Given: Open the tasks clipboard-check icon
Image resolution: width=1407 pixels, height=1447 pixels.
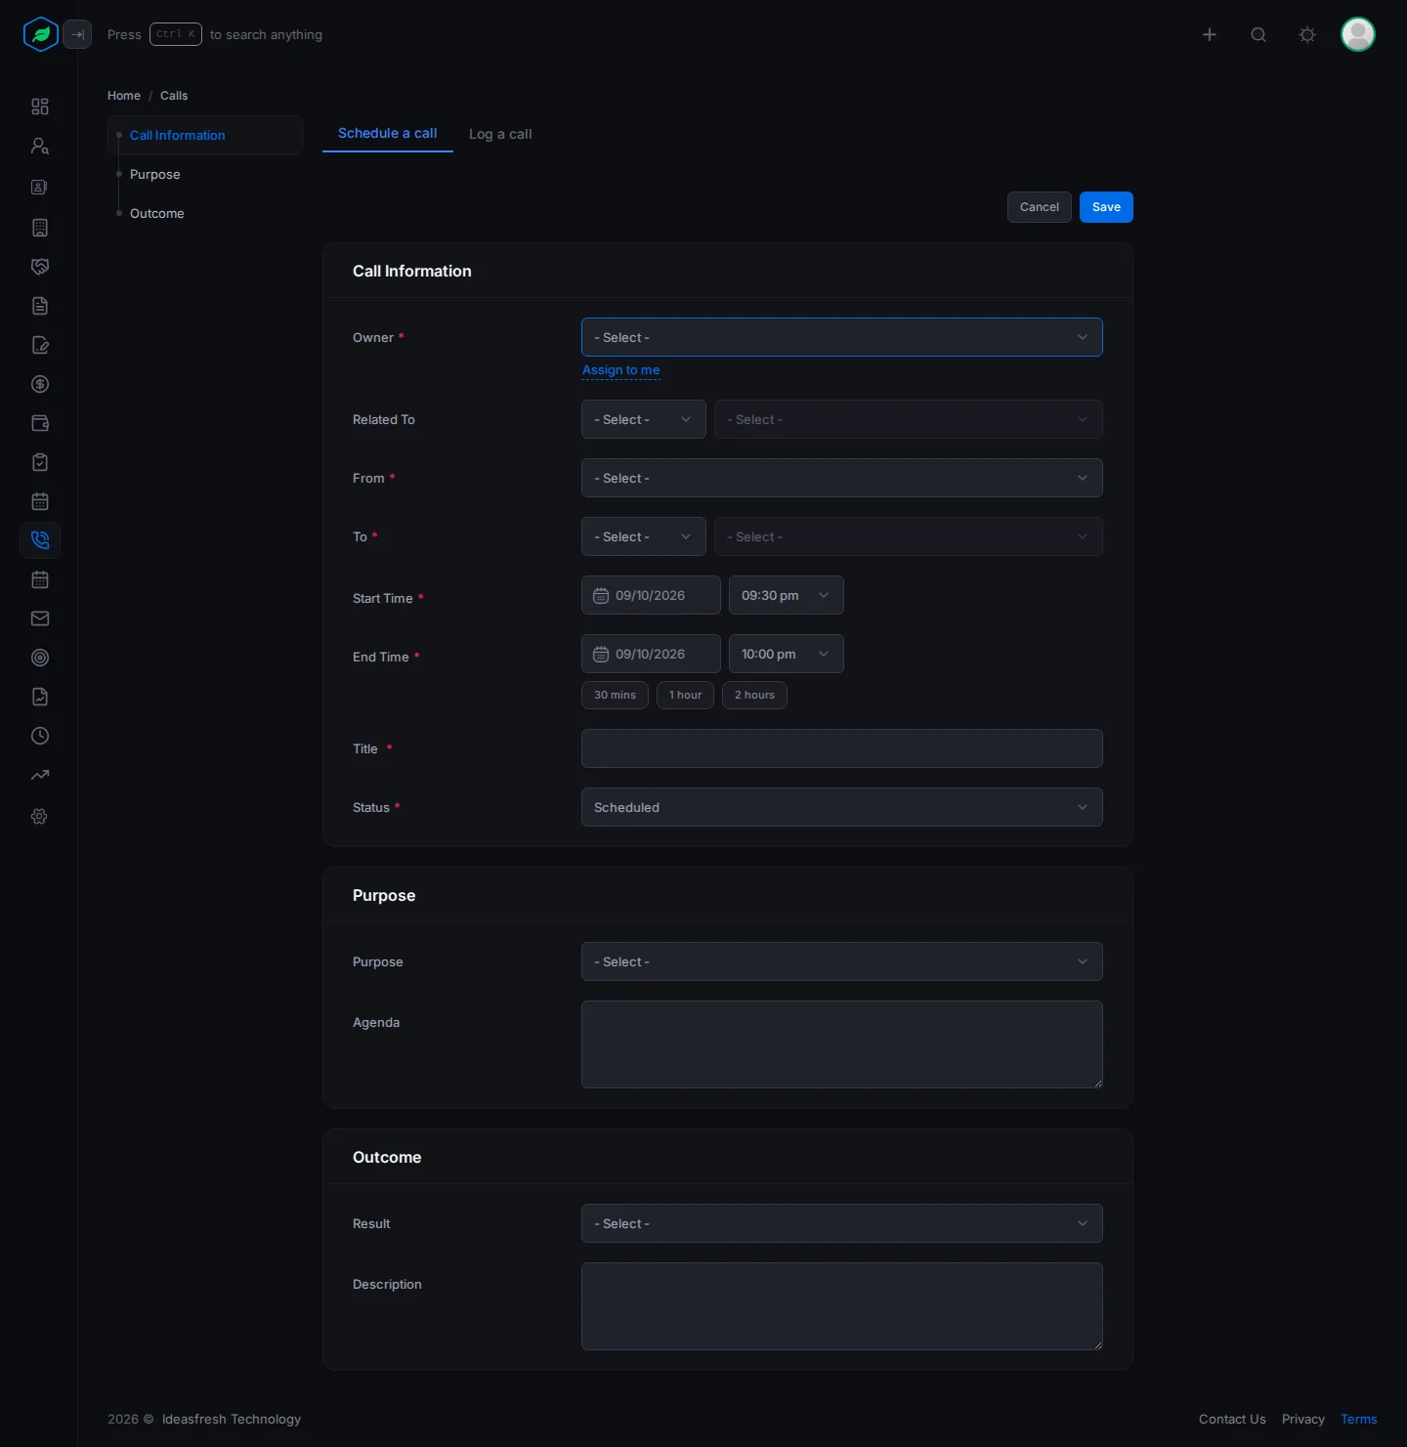Looking at the screenshot, I should (x=40, y=462).
